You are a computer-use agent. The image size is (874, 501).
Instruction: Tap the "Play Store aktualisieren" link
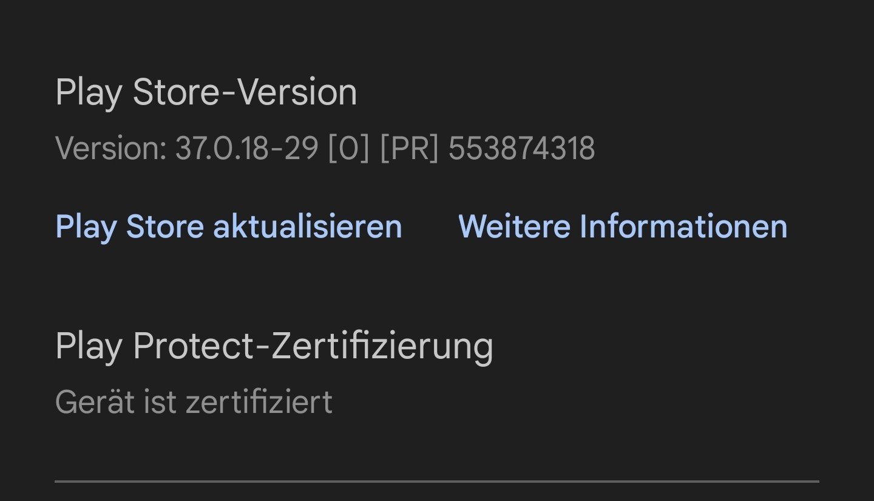(x=228, y=227)
